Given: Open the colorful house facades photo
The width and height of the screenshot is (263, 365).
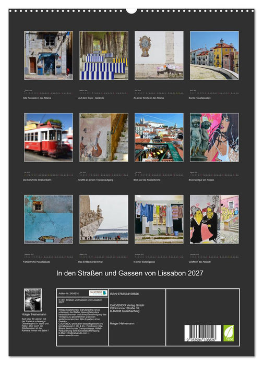Looking at the screenshot, I should pyautogui.click(x=214, y=55).
